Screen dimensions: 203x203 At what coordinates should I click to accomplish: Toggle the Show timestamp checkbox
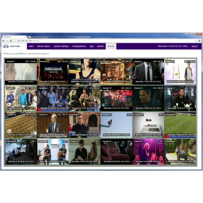(4, 54)
